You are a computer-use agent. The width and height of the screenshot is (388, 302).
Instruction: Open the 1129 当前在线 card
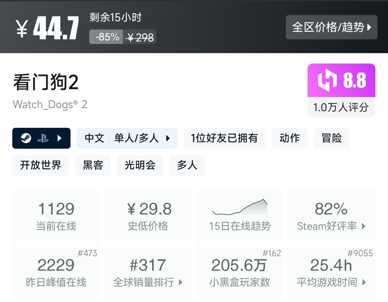click(x=56, y=216)
